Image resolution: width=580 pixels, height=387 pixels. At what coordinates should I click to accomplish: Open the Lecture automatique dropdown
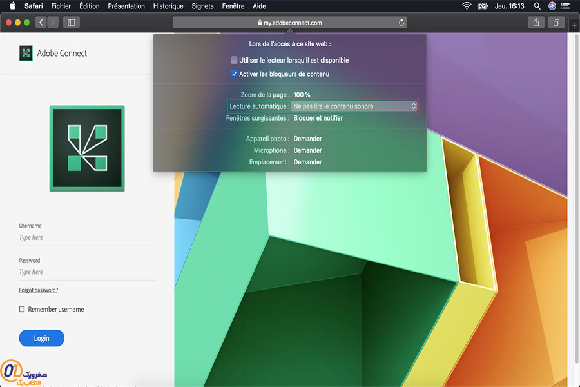coord(354,106)
